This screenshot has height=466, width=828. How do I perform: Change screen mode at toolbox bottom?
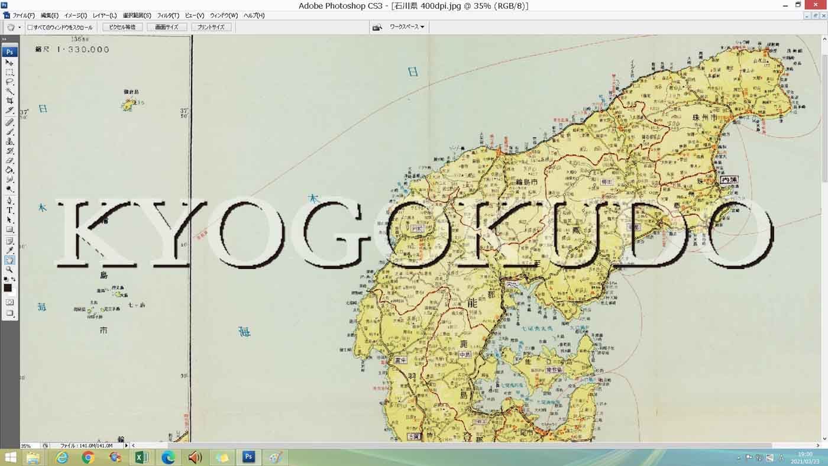click(9, 313)
